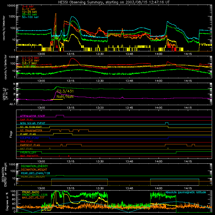Click the DECIMATION ENERGY or weight axis title
Viewport: 215px width, 215px height.
[x=4, y=175]
